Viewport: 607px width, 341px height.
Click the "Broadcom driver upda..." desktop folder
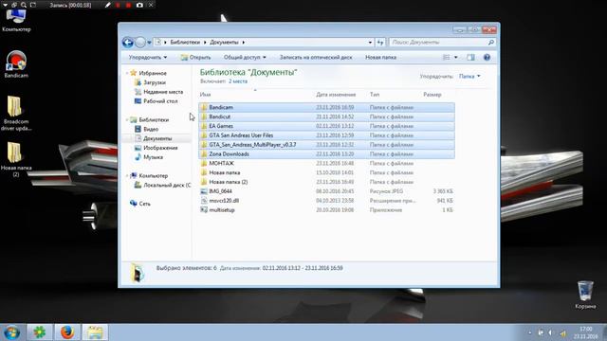(x=16, y=114)
